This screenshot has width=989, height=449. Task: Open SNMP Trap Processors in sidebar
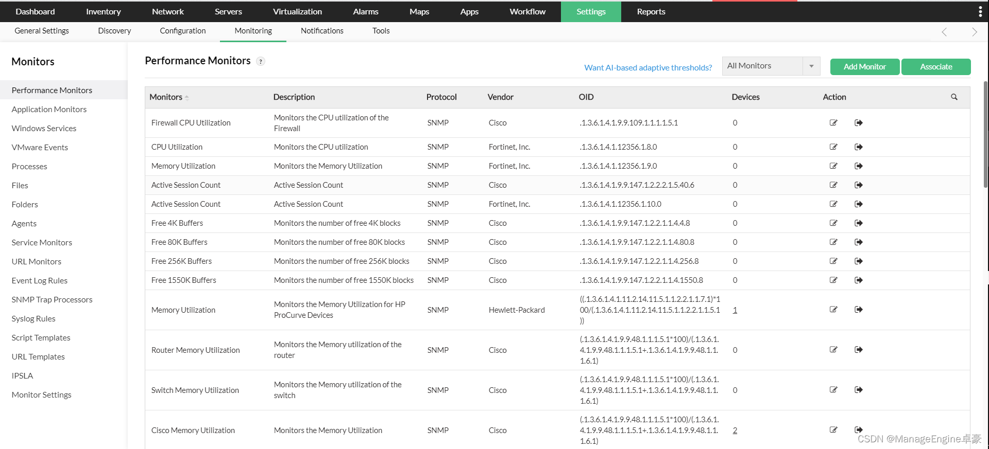pyautogui.click(x=52, y=299)
